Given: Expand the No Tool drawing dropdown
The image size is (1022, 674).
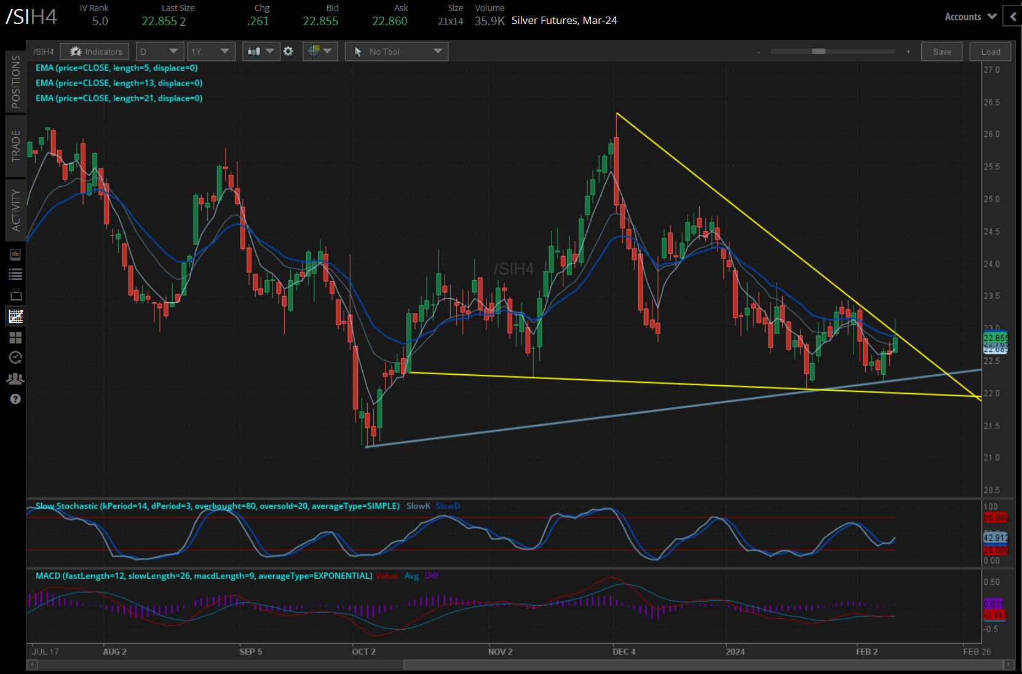Looking at the screenshot, I should (397, 52).
